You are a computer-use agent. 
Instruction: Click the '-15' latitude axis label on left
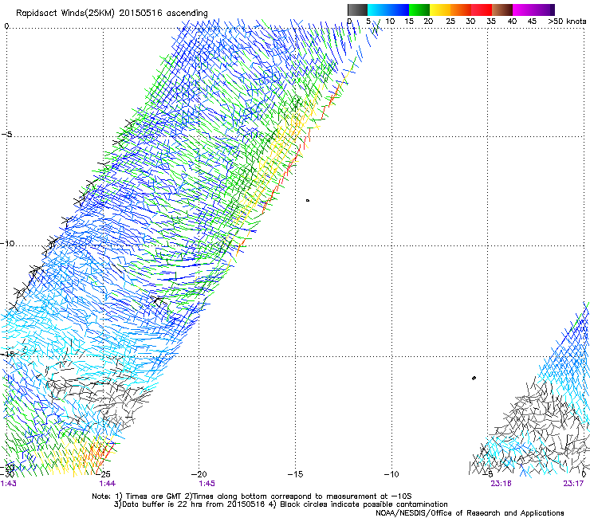coord(7,354)
